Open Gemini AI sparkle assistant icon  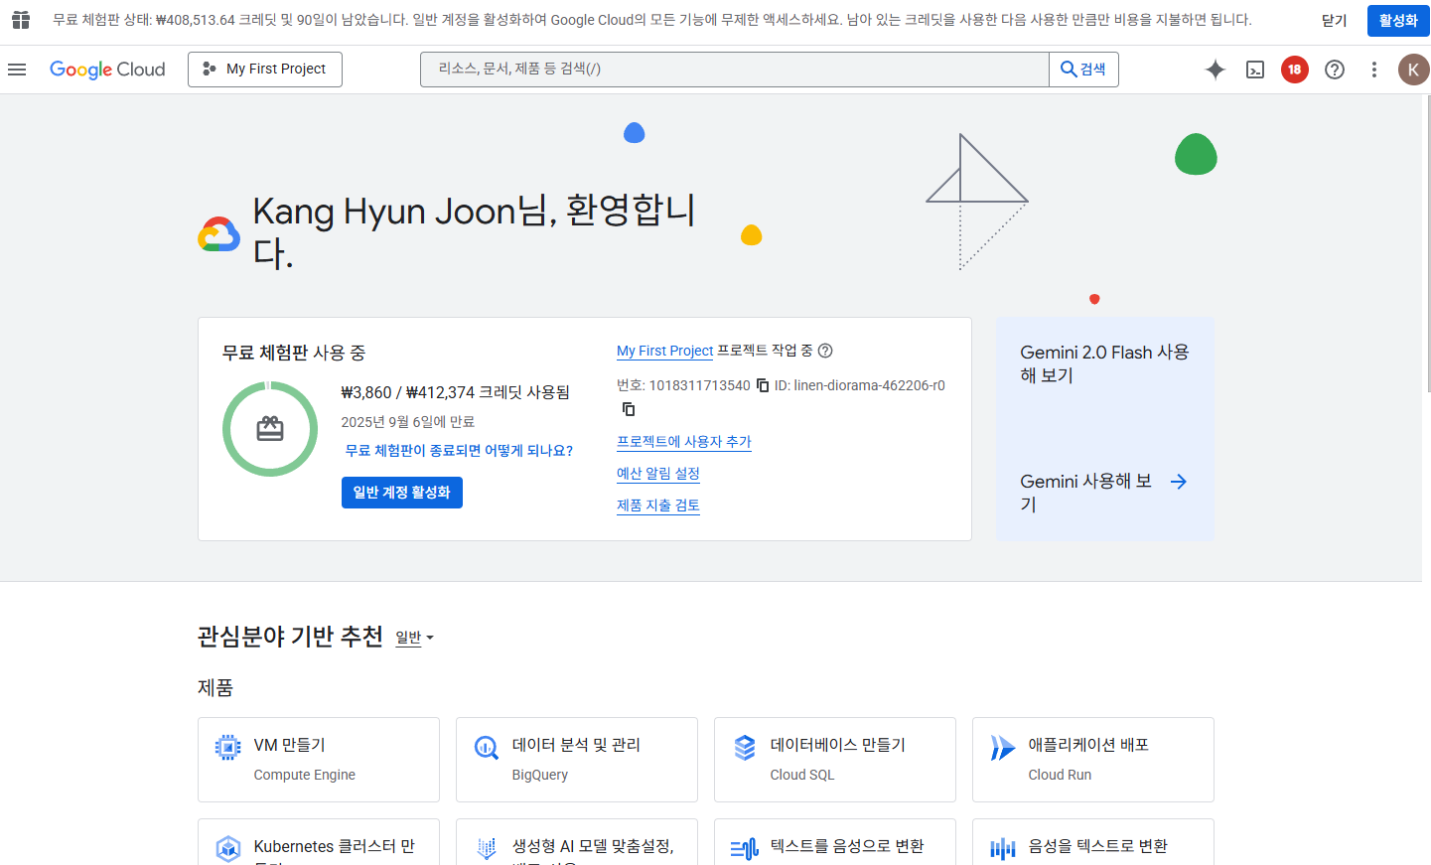[1216, 70]
